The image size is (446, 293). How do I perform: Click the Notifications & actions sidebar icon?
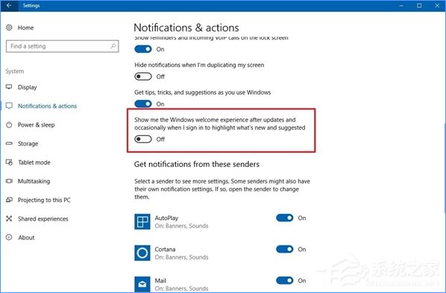9,106
